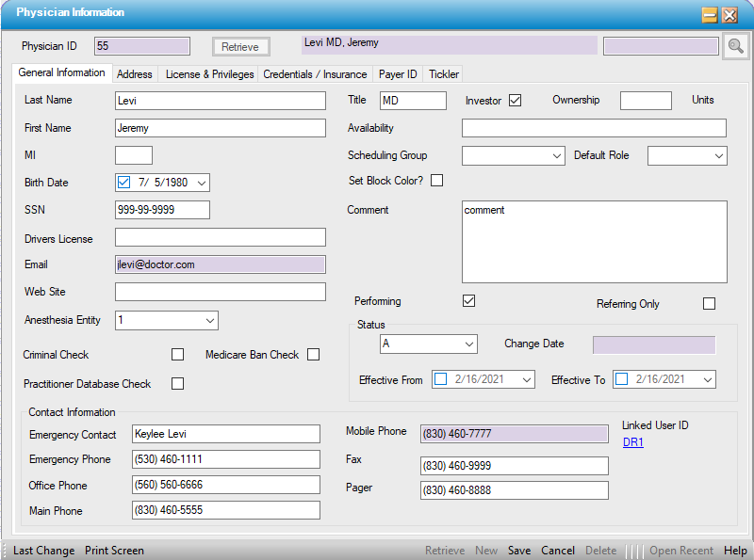
Task: Enable Medicare Ban Check
Action: pyautogui.click(x=314, y=355)
